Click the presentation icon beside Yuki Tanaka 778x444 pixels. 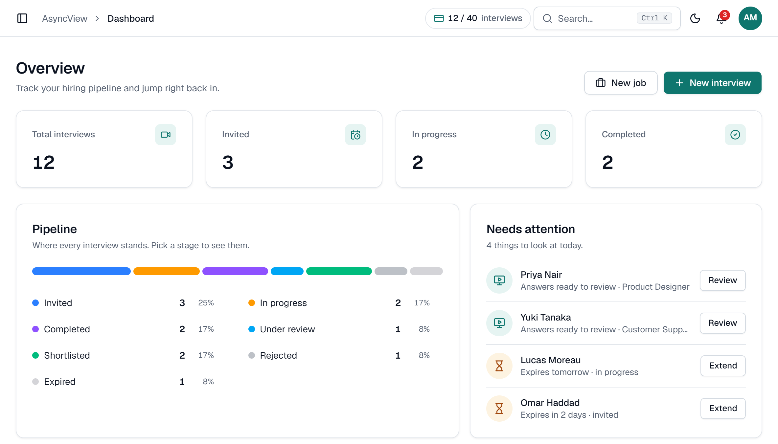499,323
